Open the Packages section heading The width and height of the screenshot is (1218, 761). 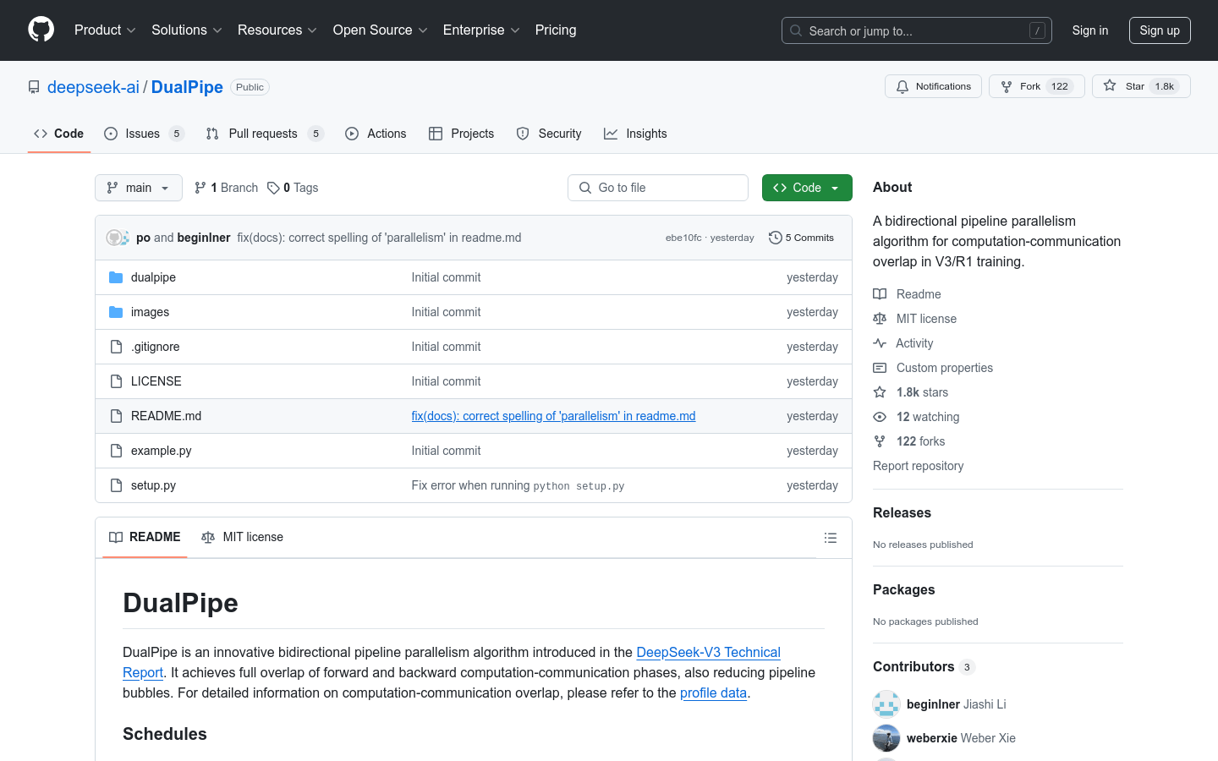click(903, 590)
